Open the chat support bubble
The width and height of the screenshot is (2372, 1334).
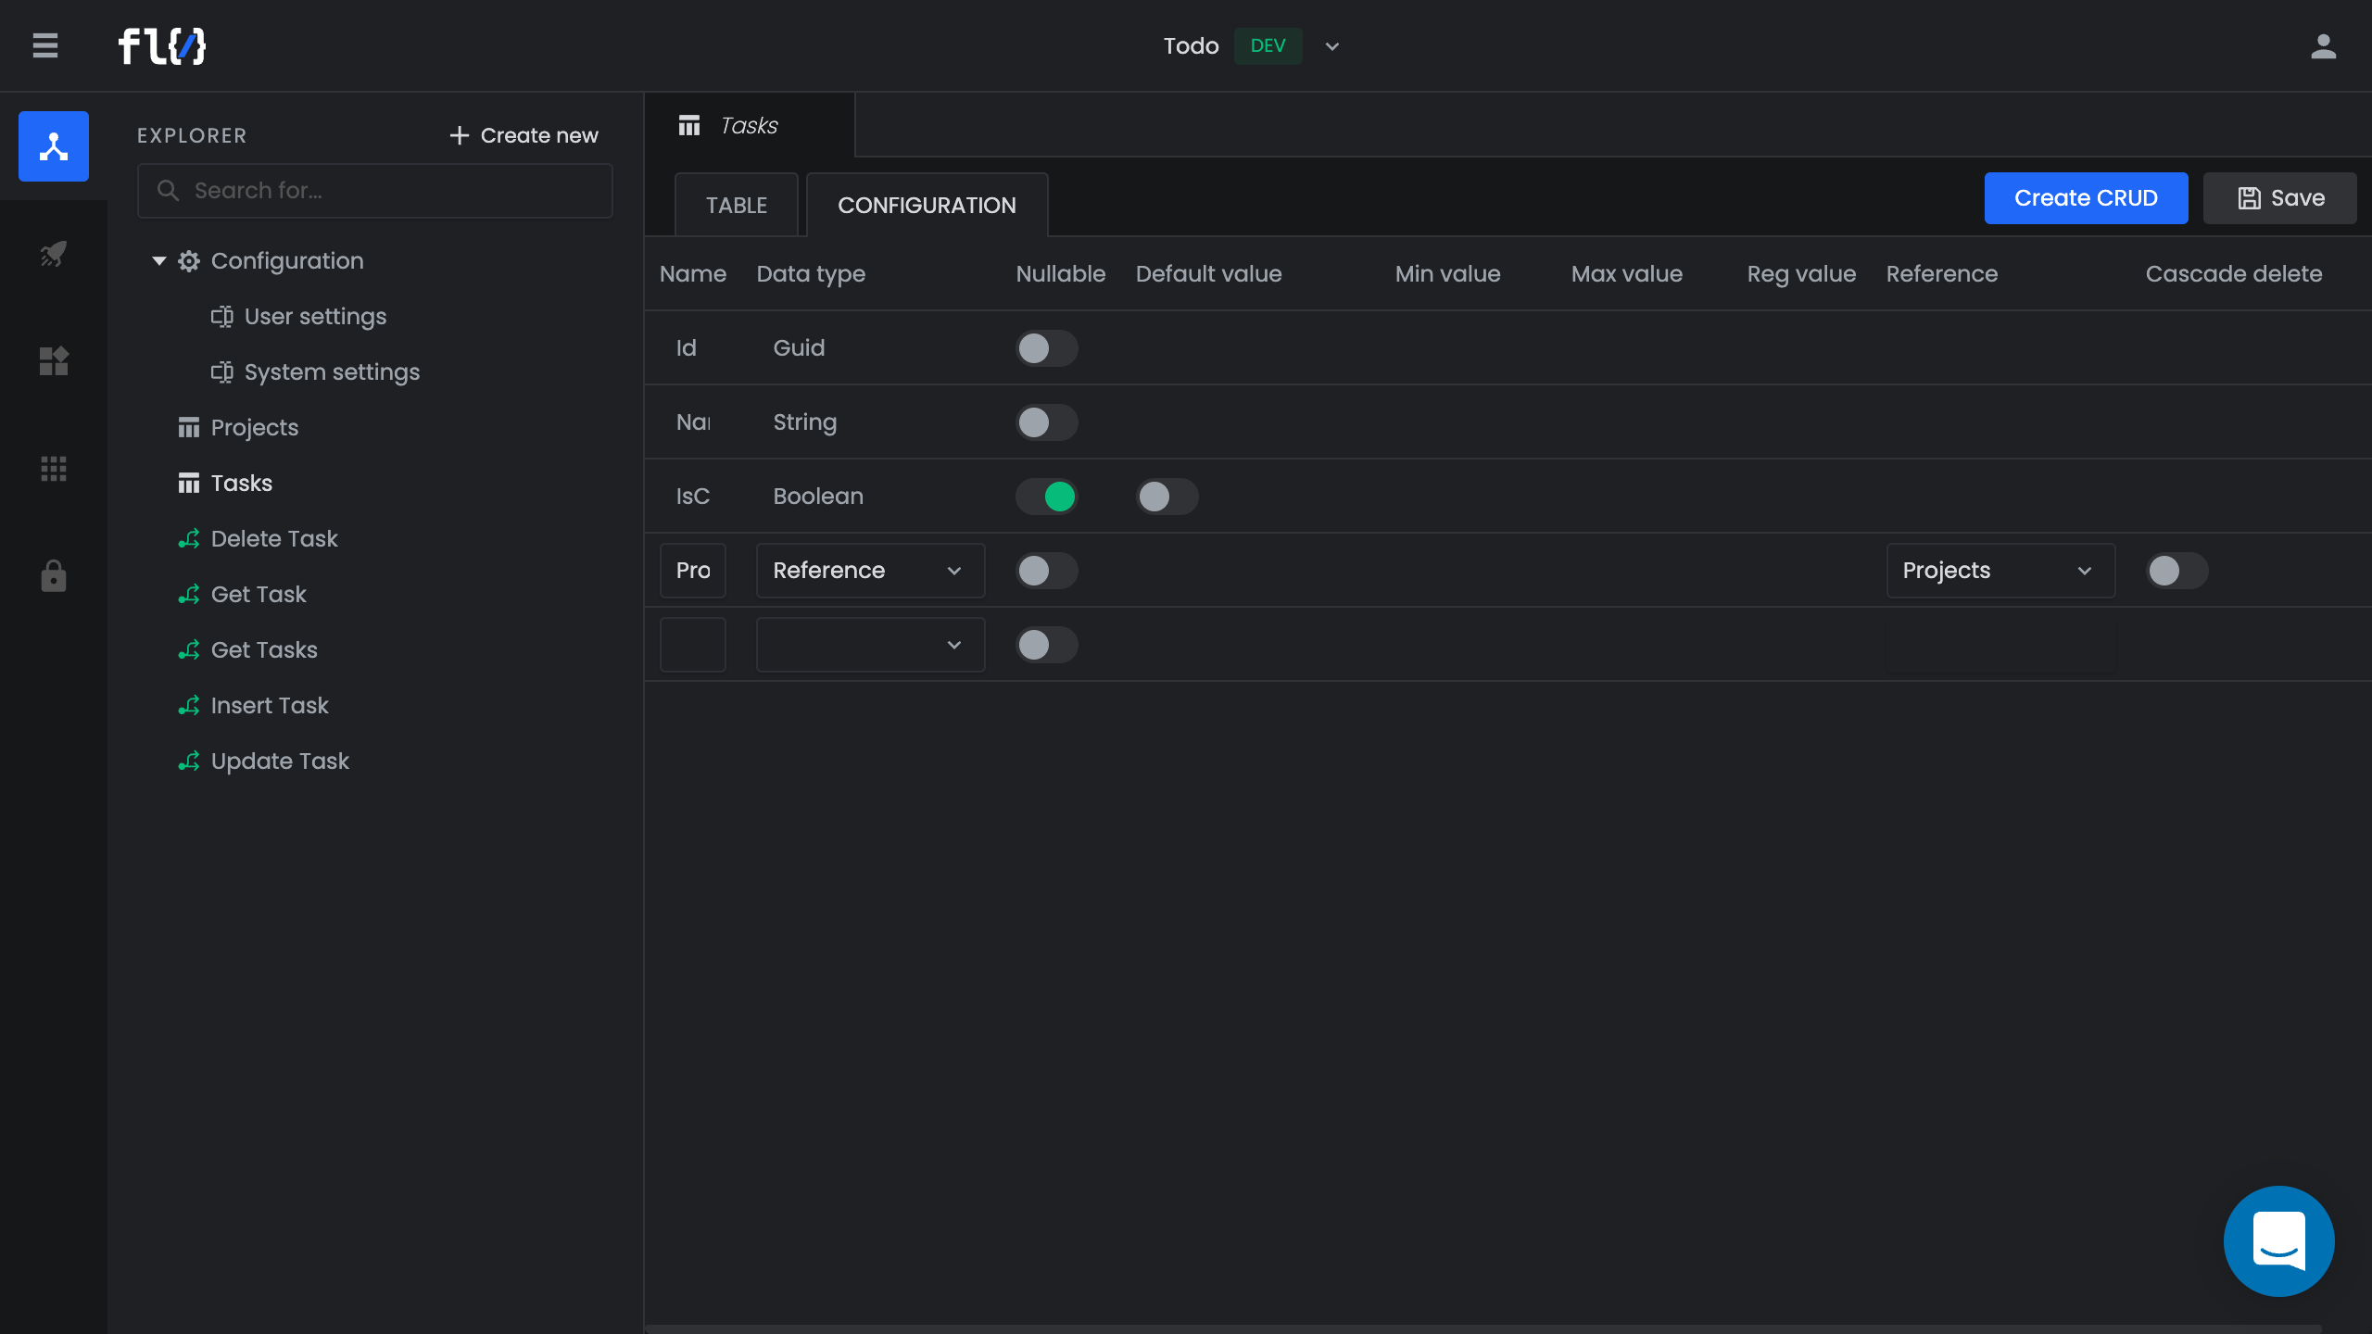click(x=2278, y=1241)
